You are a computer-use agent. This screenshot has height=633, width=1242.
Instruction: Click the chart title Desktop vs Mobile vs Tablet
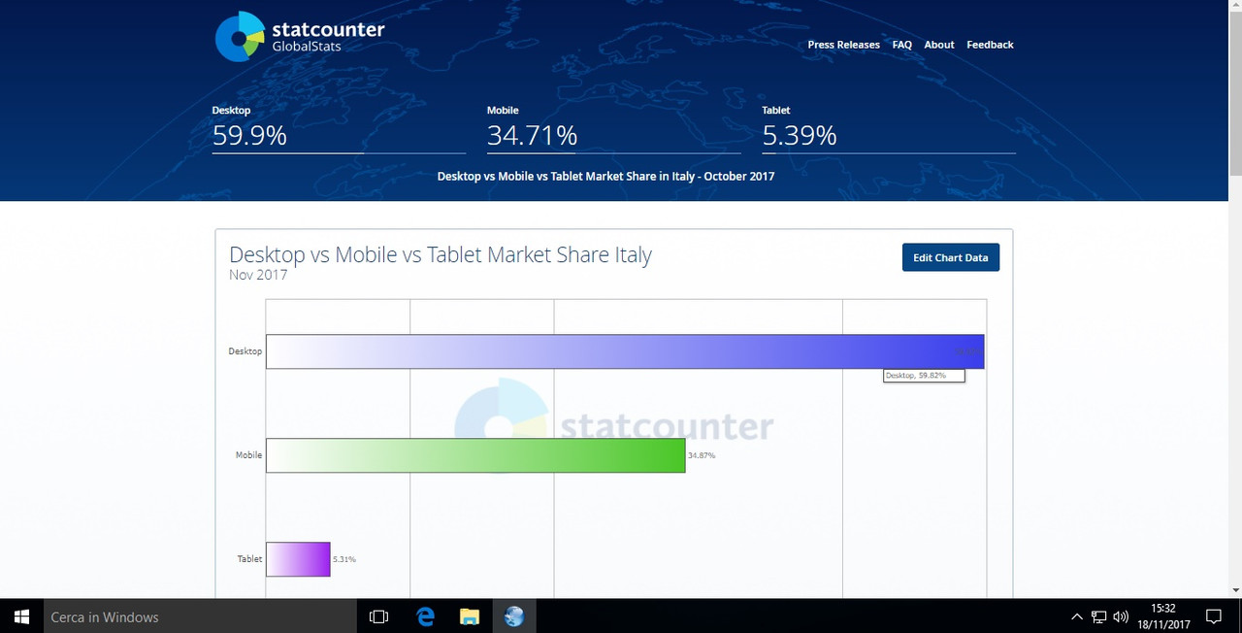(x=441, y=254)
